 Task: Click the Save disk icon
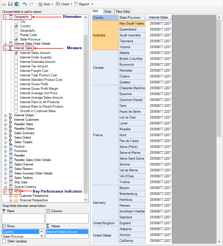(x=10, y=4)
